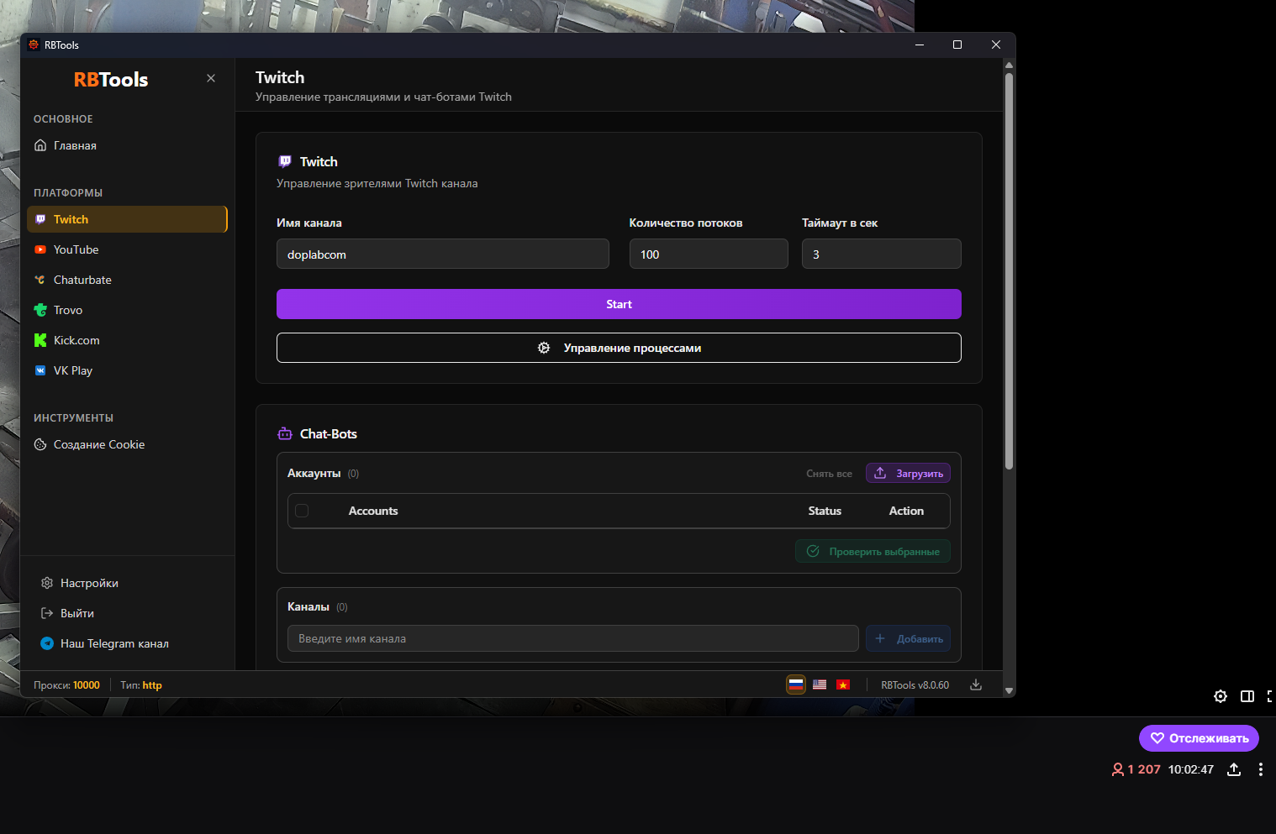Toggle theater mode icon on the stream player
The height and width of the screenshot is (834, 1276).
click(x=1247, y=696)
